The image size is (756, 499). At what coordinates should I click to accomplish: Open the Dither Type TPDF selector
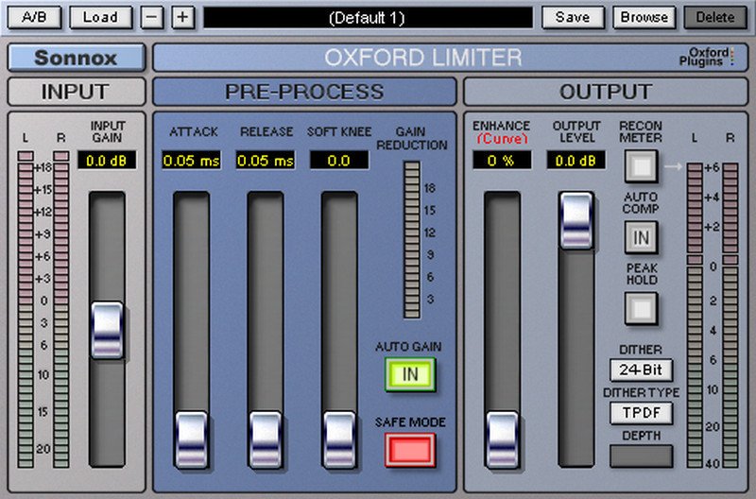pyautogui.click(x=641, y=413)
